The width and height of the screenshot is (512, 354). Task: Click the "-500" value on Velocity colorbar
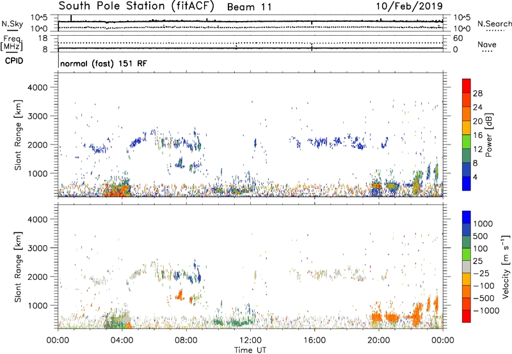[483, 298]
